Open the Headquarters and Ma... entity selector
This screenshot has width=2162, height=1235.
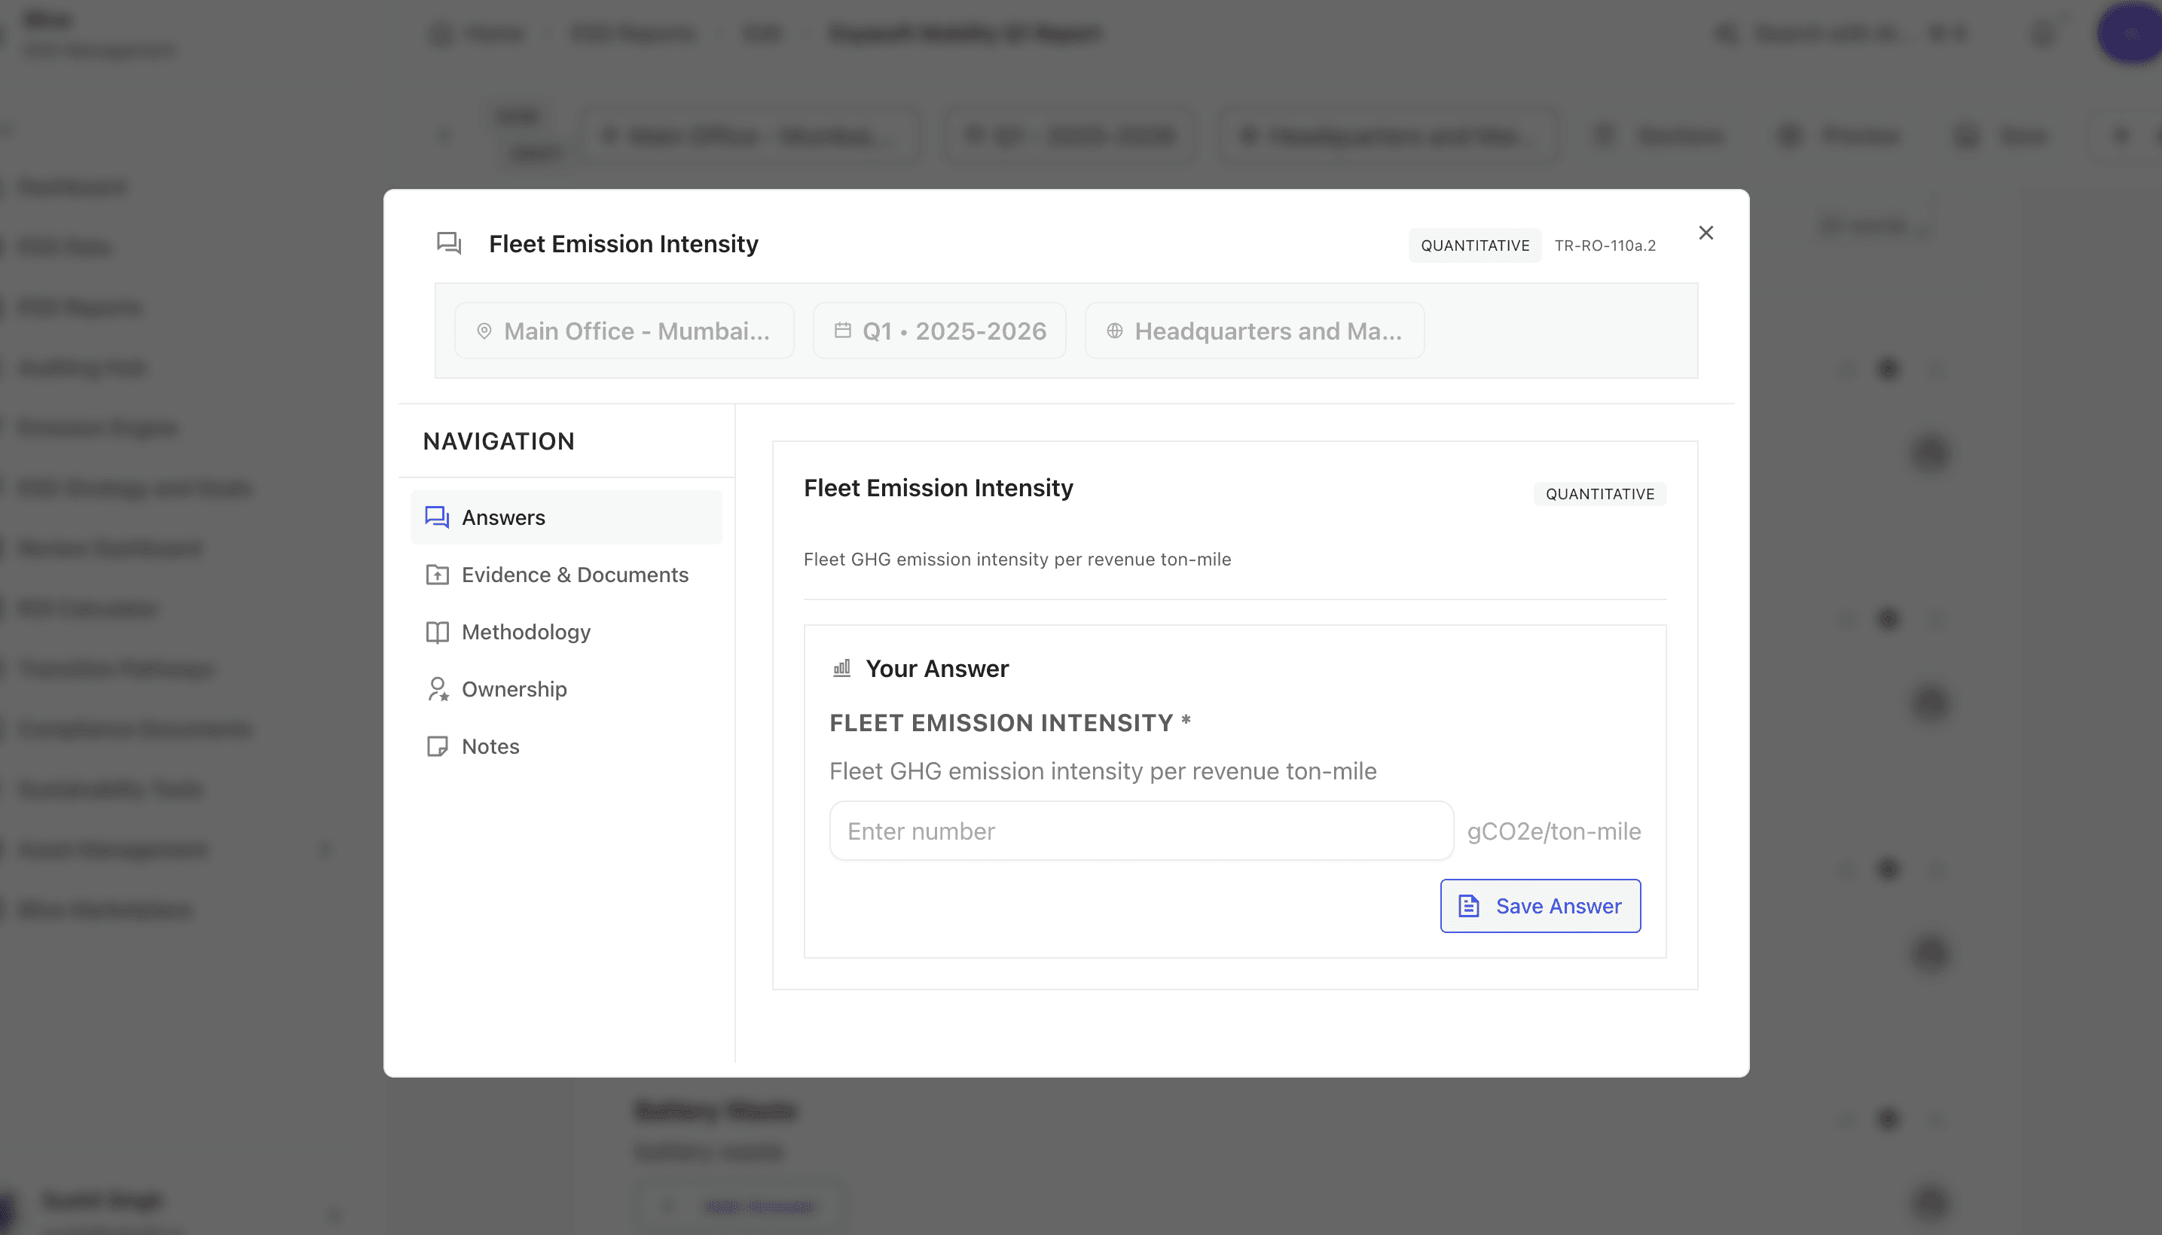1254,331
